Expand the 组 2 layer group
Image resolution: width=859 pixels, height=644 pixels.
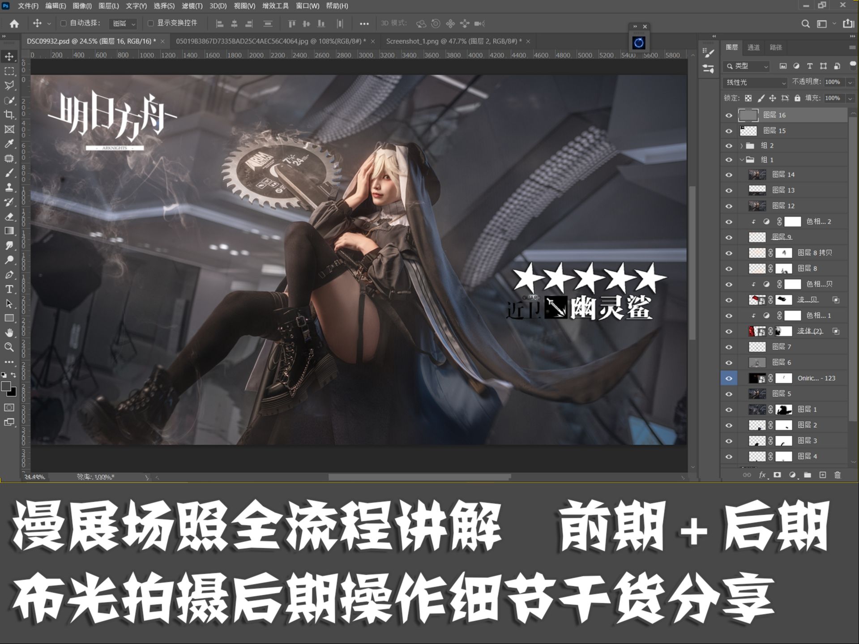(742, 146)
